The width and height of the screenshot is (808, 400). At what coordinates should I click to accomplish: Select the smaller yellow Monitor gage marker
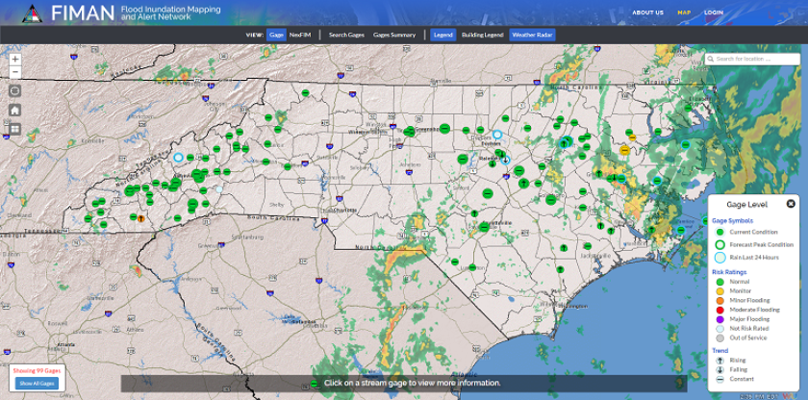[x=632, y=137]
